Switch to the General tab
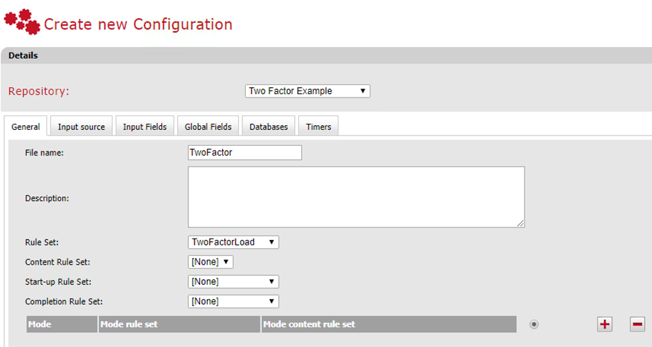 click(x=26, y=127)
